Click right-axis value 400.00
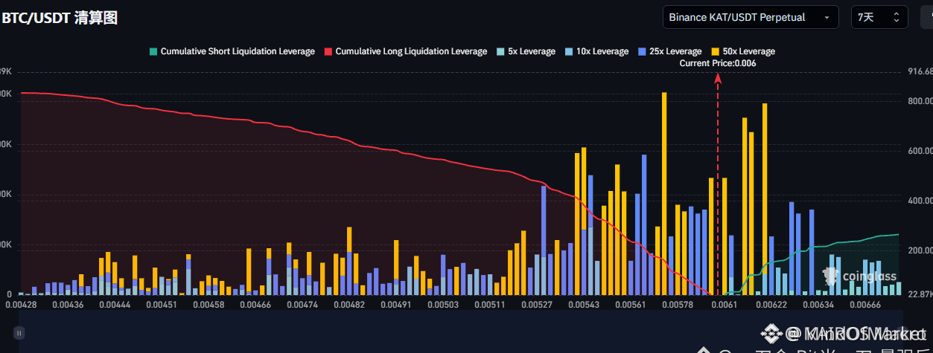Viewport: 933px width, 353px height. [x=920, y=201]
